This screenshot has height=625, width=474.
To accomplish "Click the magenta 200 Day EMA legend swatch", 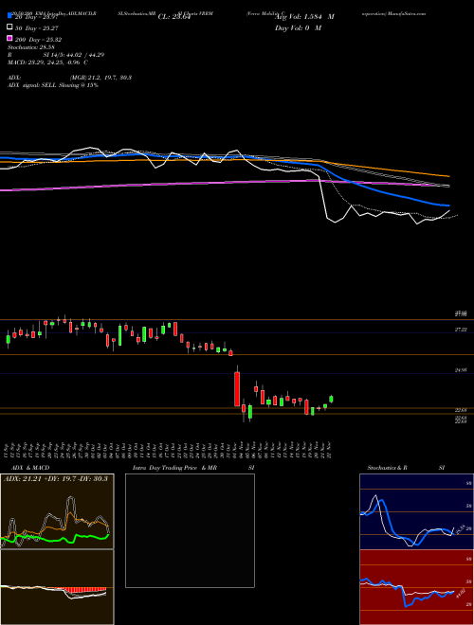I will click(x=10, y=39).
